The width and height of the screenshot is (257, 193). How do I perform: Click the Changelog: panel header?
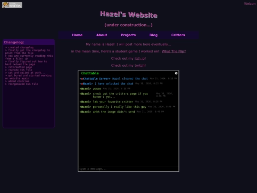tap(29, 42)
